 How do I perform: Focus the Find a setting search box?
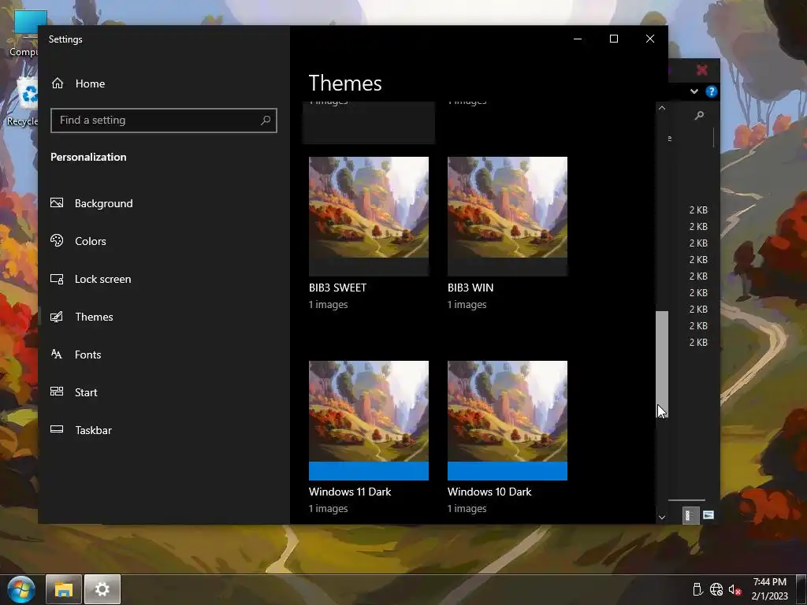(x=164, y=121)
